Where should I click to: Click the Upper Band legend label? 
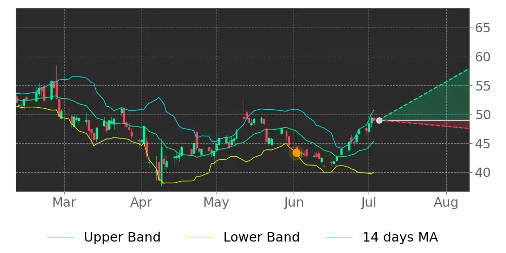pos(122,237)
